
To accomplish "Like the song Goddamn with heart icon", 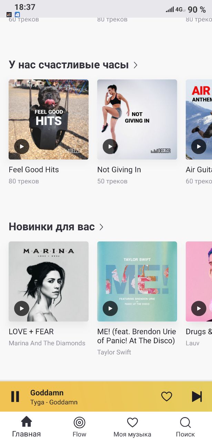I will pyautogui.click(x=166, y=396).
